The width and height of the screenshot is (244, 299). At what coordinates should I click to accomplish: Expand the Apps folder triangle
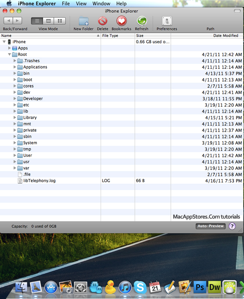(9, 48)
